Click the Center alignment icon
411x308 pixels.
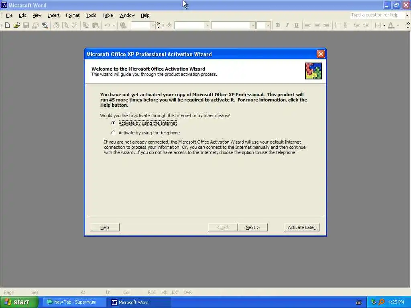(317, 25)
